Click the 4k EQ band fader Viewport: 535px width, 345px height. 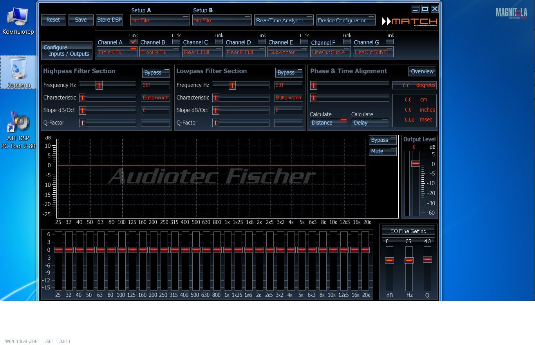point(291,249)
